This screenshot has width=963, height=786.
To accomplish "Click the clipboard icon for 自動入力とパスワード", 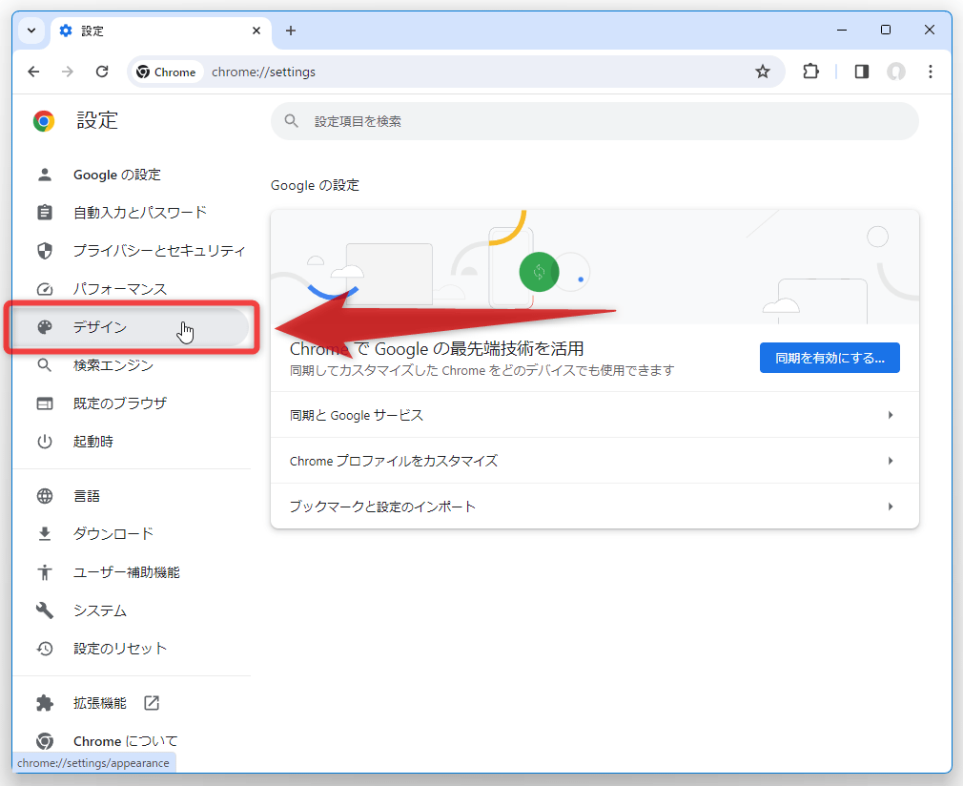I will [45, 213].
